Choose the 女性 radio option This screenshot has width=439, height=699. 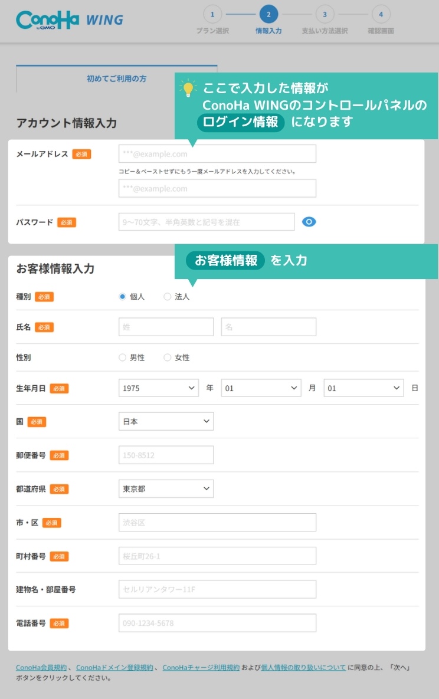(168, 357)
